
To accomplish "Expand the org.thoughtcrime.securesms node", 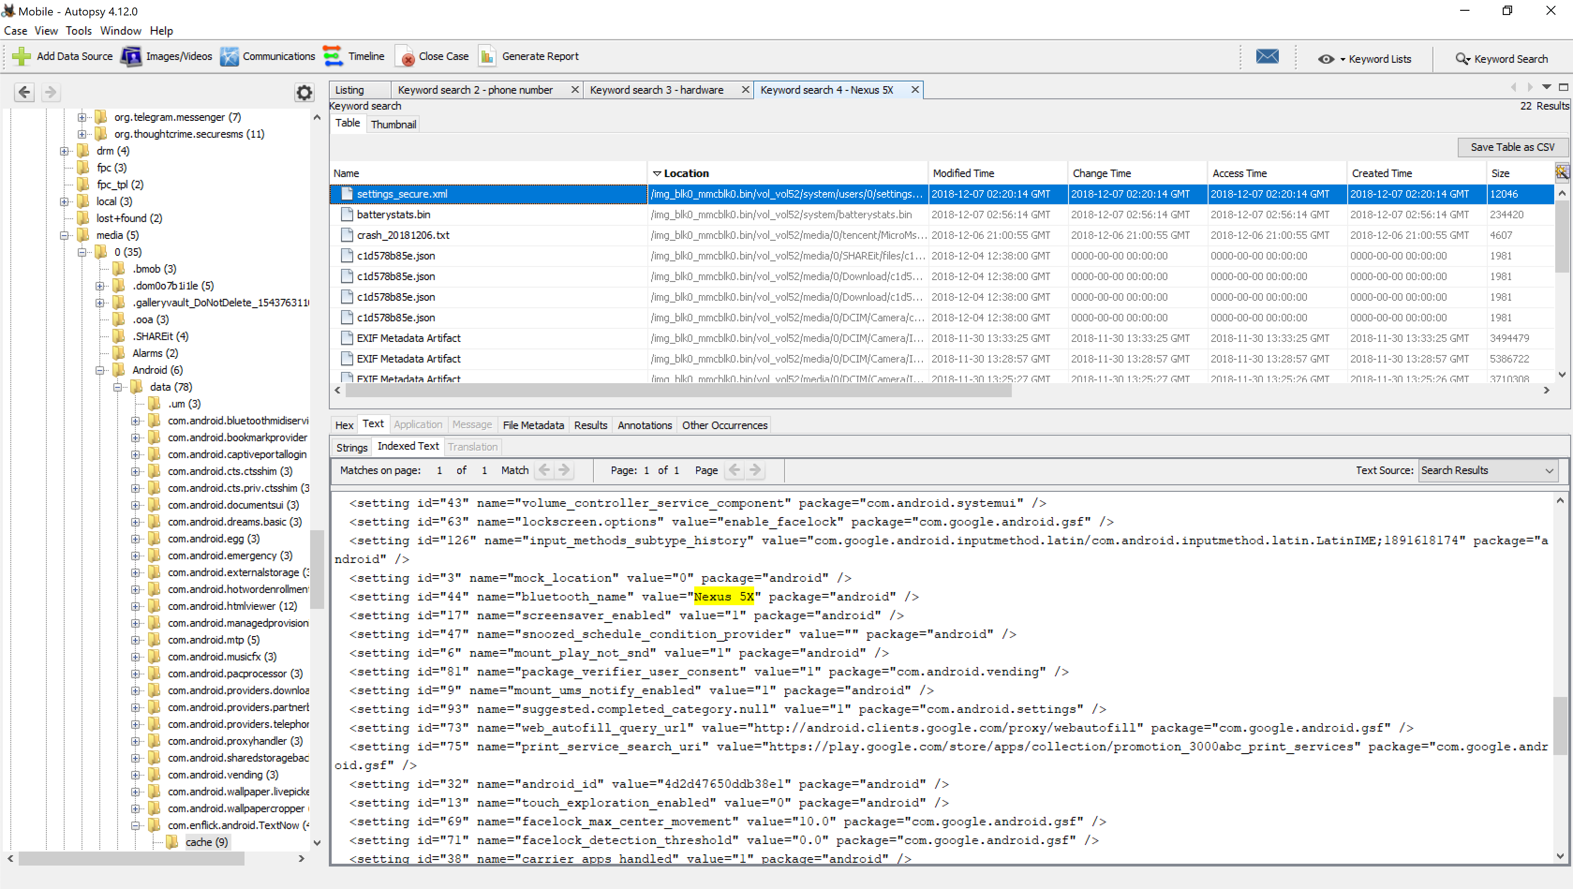I will tap(82, 133).
